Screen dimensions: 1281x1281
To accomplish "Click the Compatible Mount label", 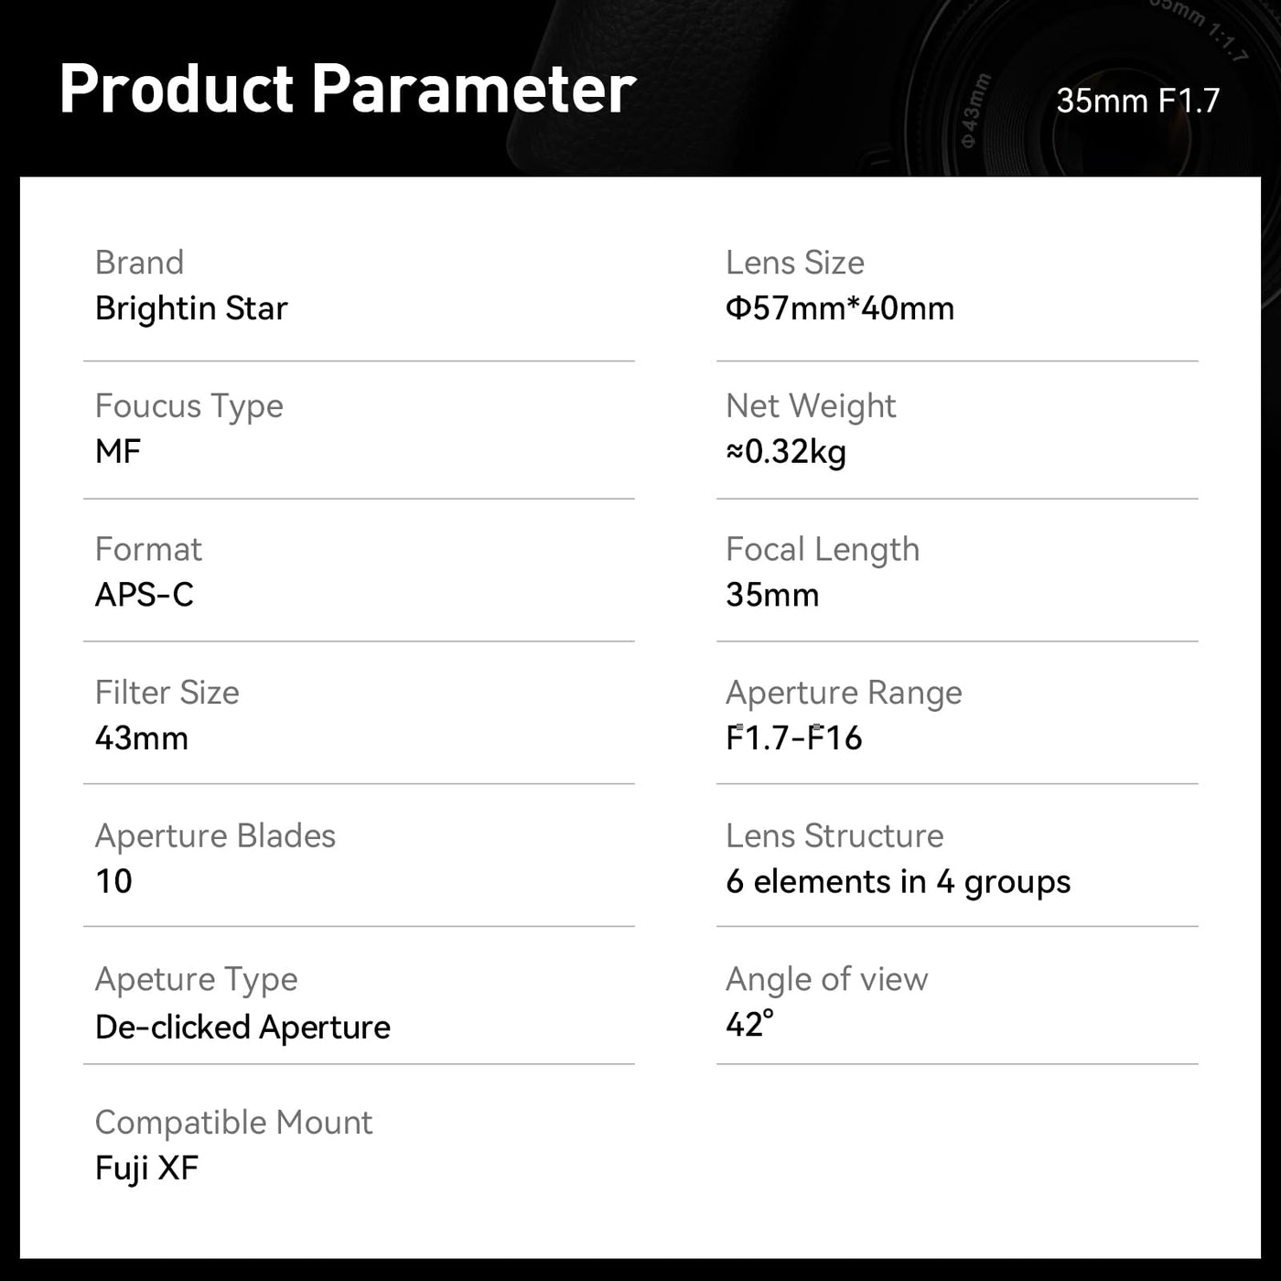I will [233, 1123].
